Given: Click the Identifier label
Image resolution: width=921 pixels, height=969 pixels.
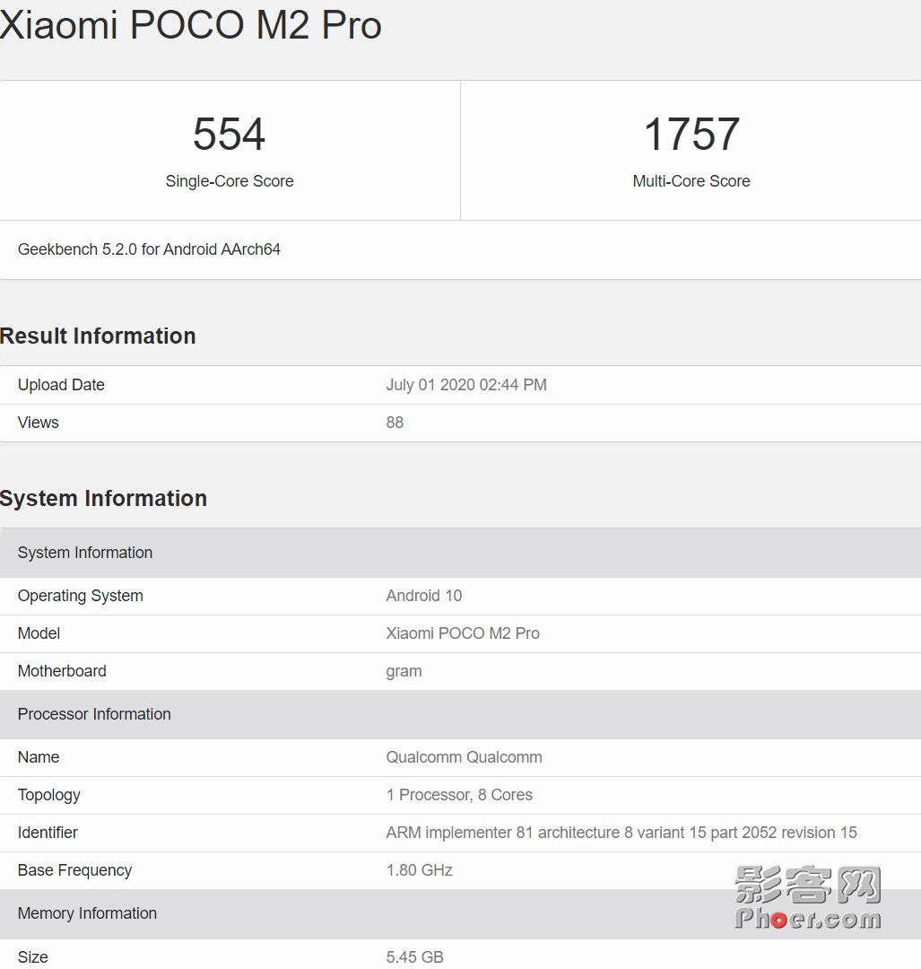Looking at the screenshot, I should [x=48, y=833].
